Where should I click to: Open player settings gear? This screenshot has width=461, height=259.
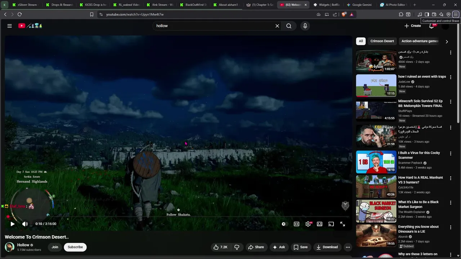[x=308, y=224]
